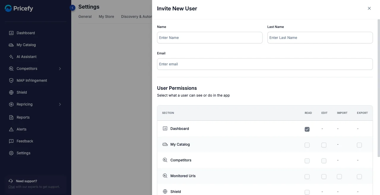Enable My Catalog Read permission
The image size is (380, 195).
coord(307,145)
